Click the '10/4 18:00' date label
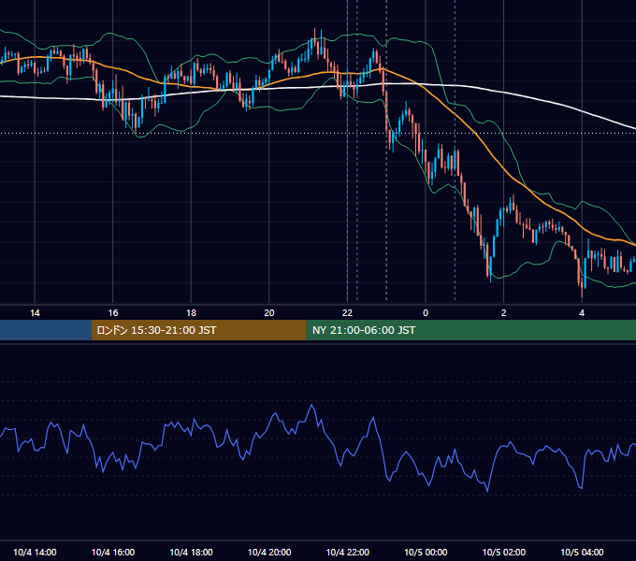636x561 pixels. [x=191, y=552]
